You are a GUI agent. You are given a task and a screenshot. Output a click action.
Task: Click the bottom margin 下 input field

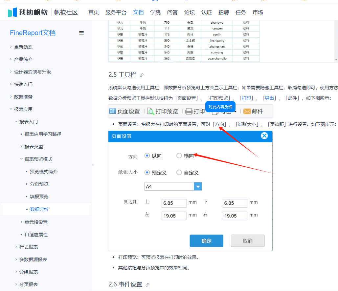(x=235, y=203)
